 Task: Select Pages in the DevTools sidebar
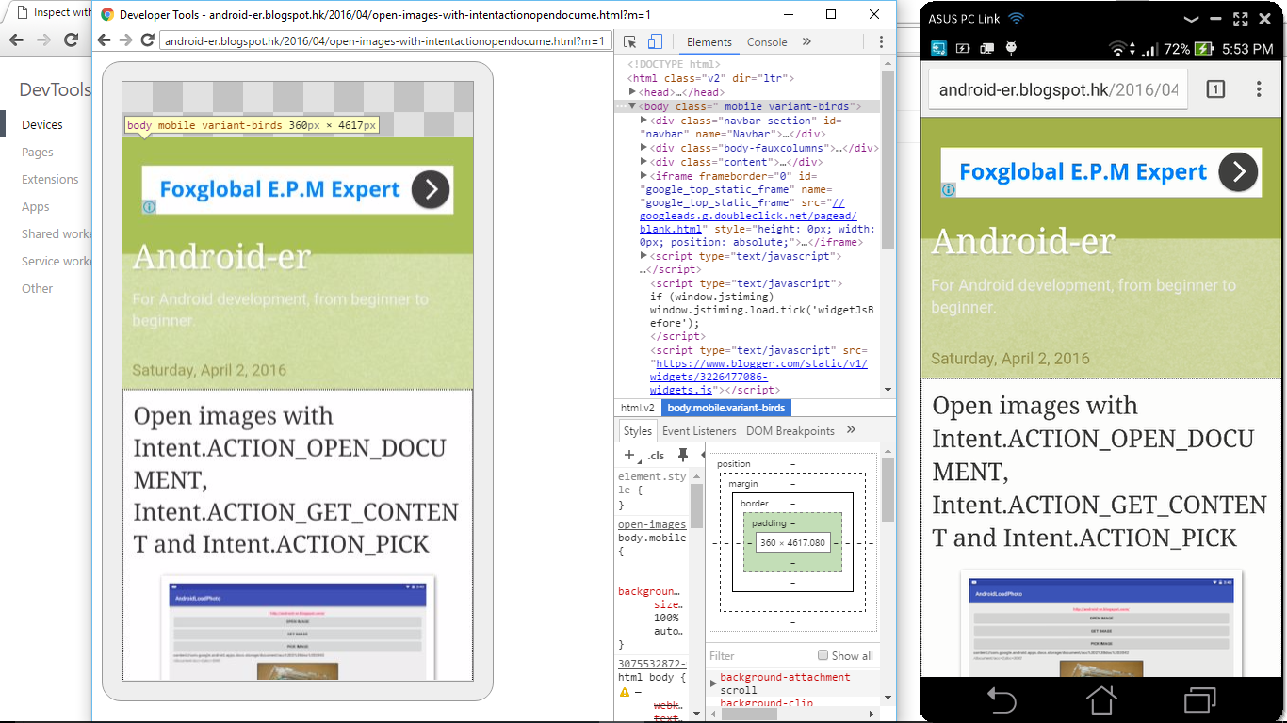pyautogui.click(x=38, y=152)
